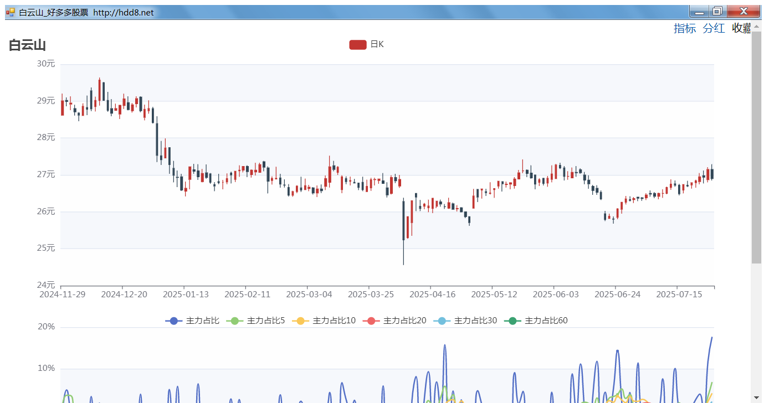Restore the 白云山 window size
The width and height of the screenshot is (764, 403).
pyautogui.click(x=717, y=11)
